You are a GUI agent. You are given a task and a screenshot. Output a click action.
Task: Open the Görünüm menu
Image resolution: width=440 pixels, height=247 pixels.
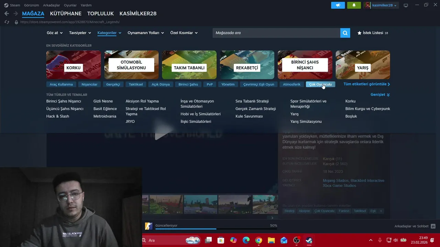pos(31,5)
